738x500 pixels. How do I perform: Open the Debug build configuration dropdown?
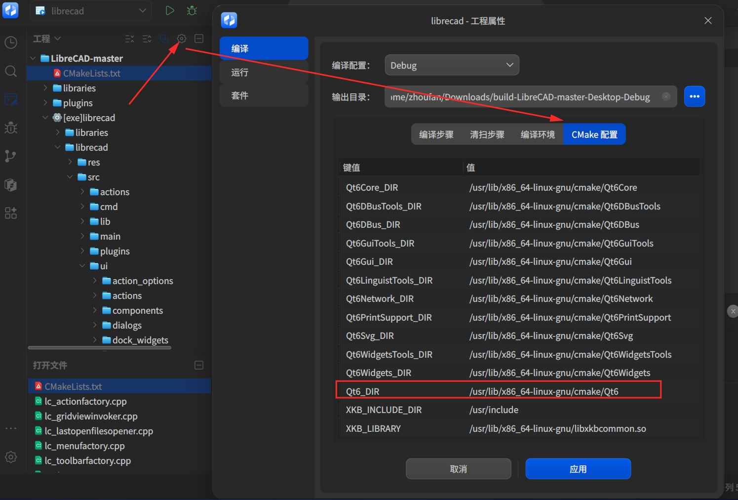coord(452,65)
